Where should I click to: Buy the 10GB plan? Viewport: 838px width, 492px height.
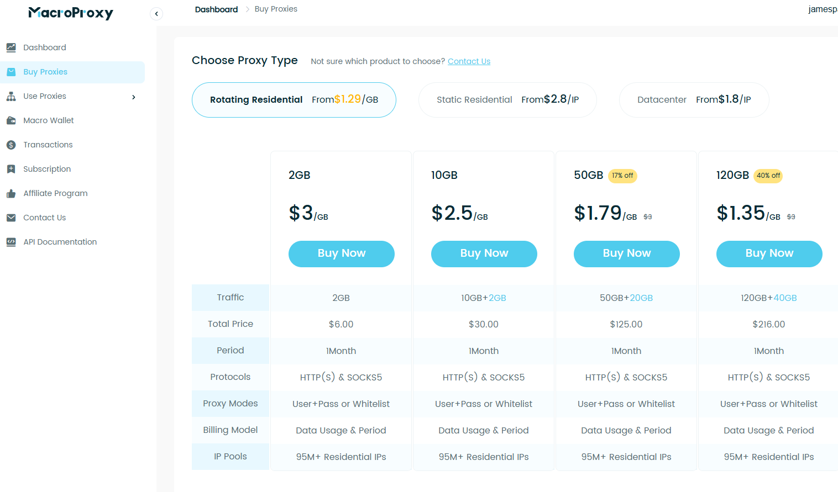pos(484,253)
